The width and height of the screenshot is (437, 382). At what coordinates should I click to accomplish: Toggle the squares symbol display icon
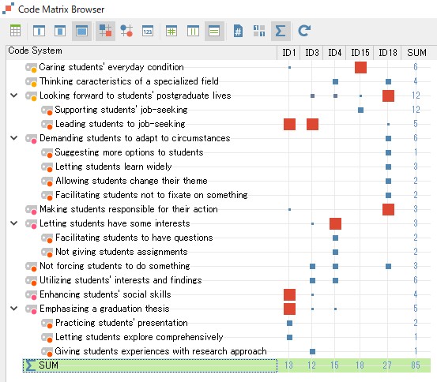click(x=105, y=31)
